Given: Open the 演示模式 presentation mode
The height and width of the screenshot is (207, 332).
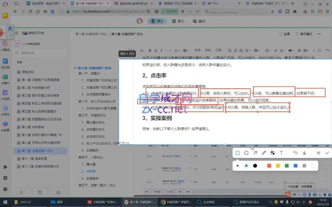Looking at the screenshot, I should pos(306,34).
